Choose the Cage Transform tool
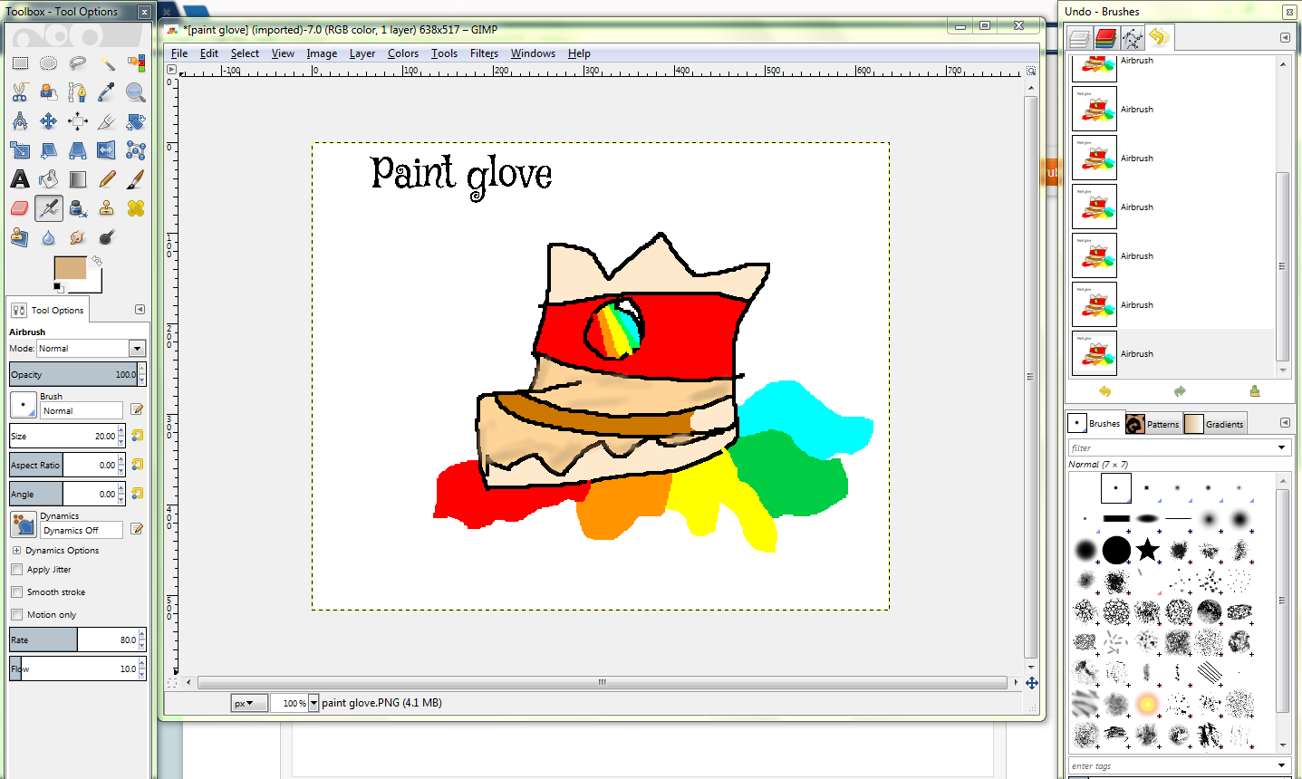This screenshot has width=1302, height=779. coord(136,150)
